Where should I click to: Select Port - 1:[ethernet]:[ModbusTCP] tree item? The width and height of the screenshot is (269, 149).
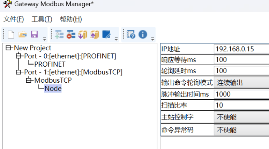click(x=73, y=72)
